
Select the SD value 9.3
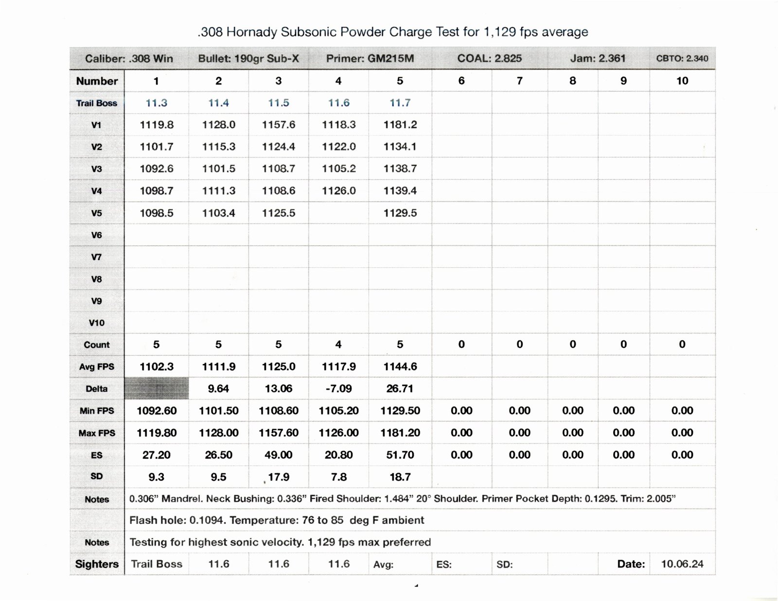click(156, 477)
